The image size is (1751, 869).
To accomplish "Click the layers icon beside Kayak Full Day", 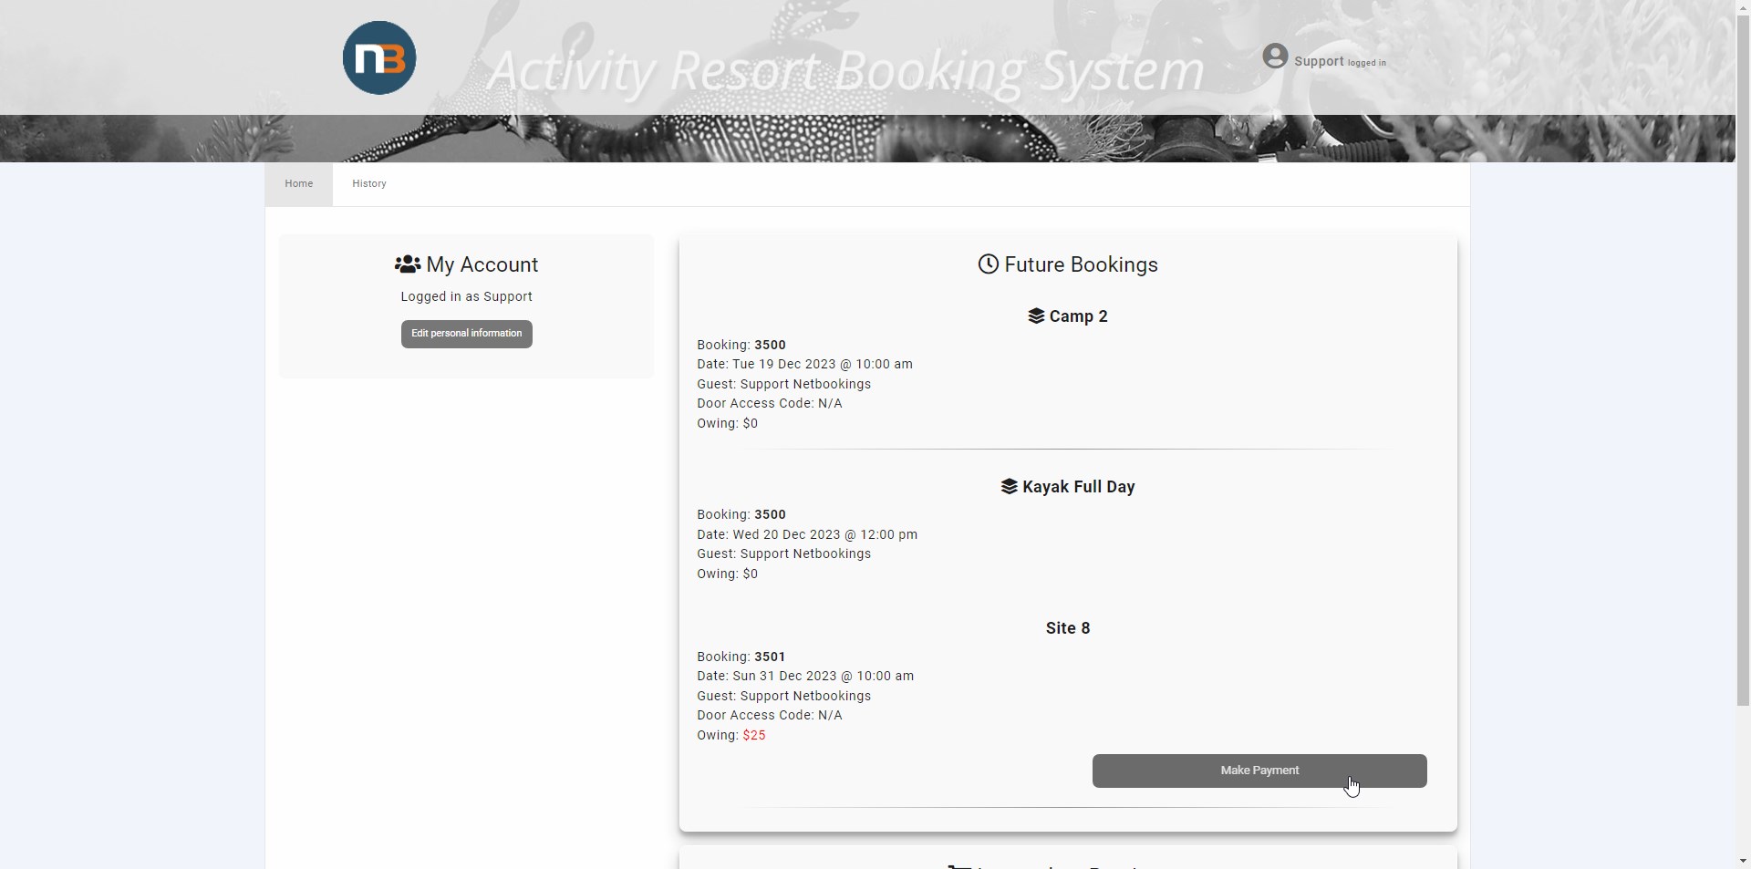I will point(1009,487).
